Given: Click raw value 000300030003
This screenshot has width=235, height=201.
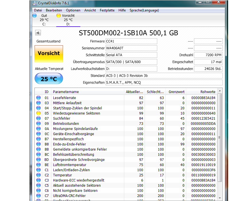Looking at the screenshot, I should click(203, 155).
